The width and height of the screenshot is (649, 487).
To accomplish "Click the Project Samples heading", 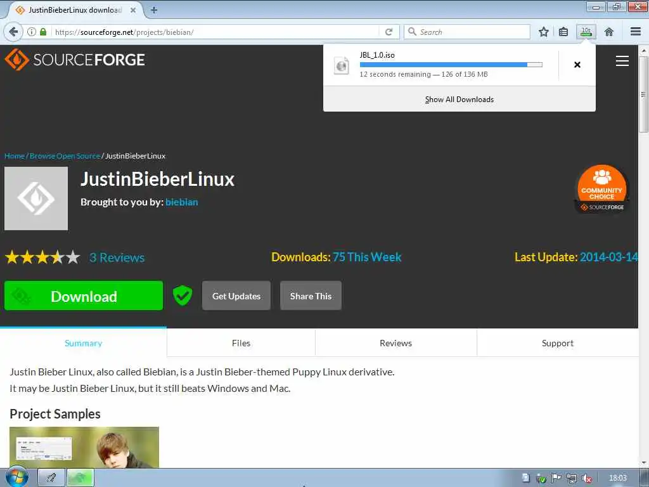I will 55,413.
